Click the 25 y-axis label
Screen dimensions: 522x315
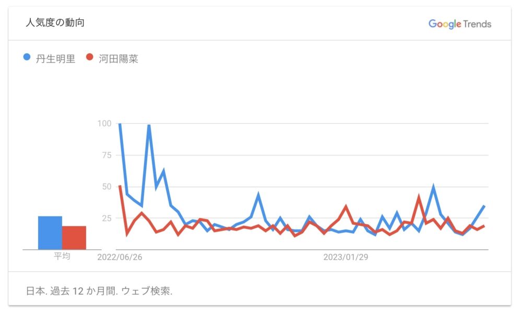(x=106, y=218)
